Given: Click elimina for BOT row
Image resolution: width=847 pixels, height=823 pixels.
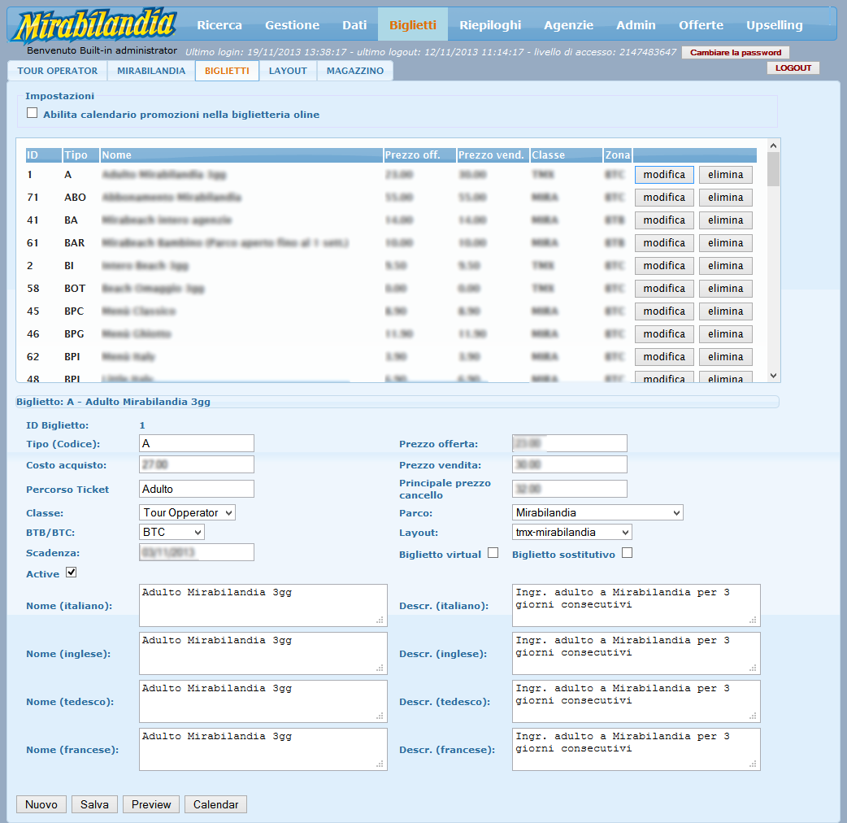Looking at the screenshot, I should point(725,288).
